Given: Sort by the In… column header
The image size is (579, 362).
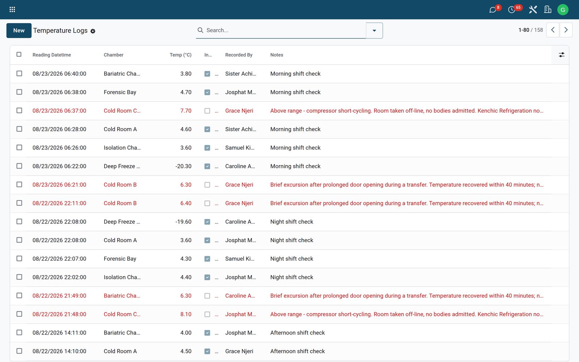Looking at the screenshot, I should point(208,55).
